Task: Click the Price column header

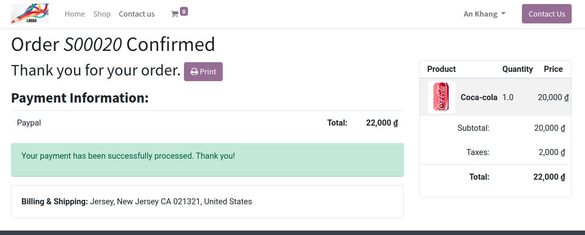Action: [x=553, y=69]
